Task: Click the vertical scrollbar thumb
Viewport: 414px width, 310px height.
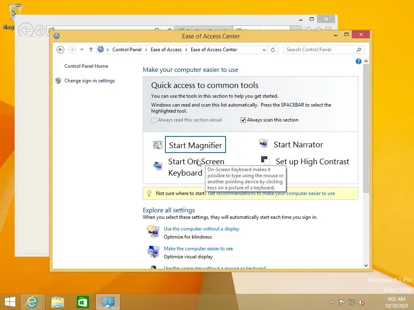Action: (x=366, y=128)
